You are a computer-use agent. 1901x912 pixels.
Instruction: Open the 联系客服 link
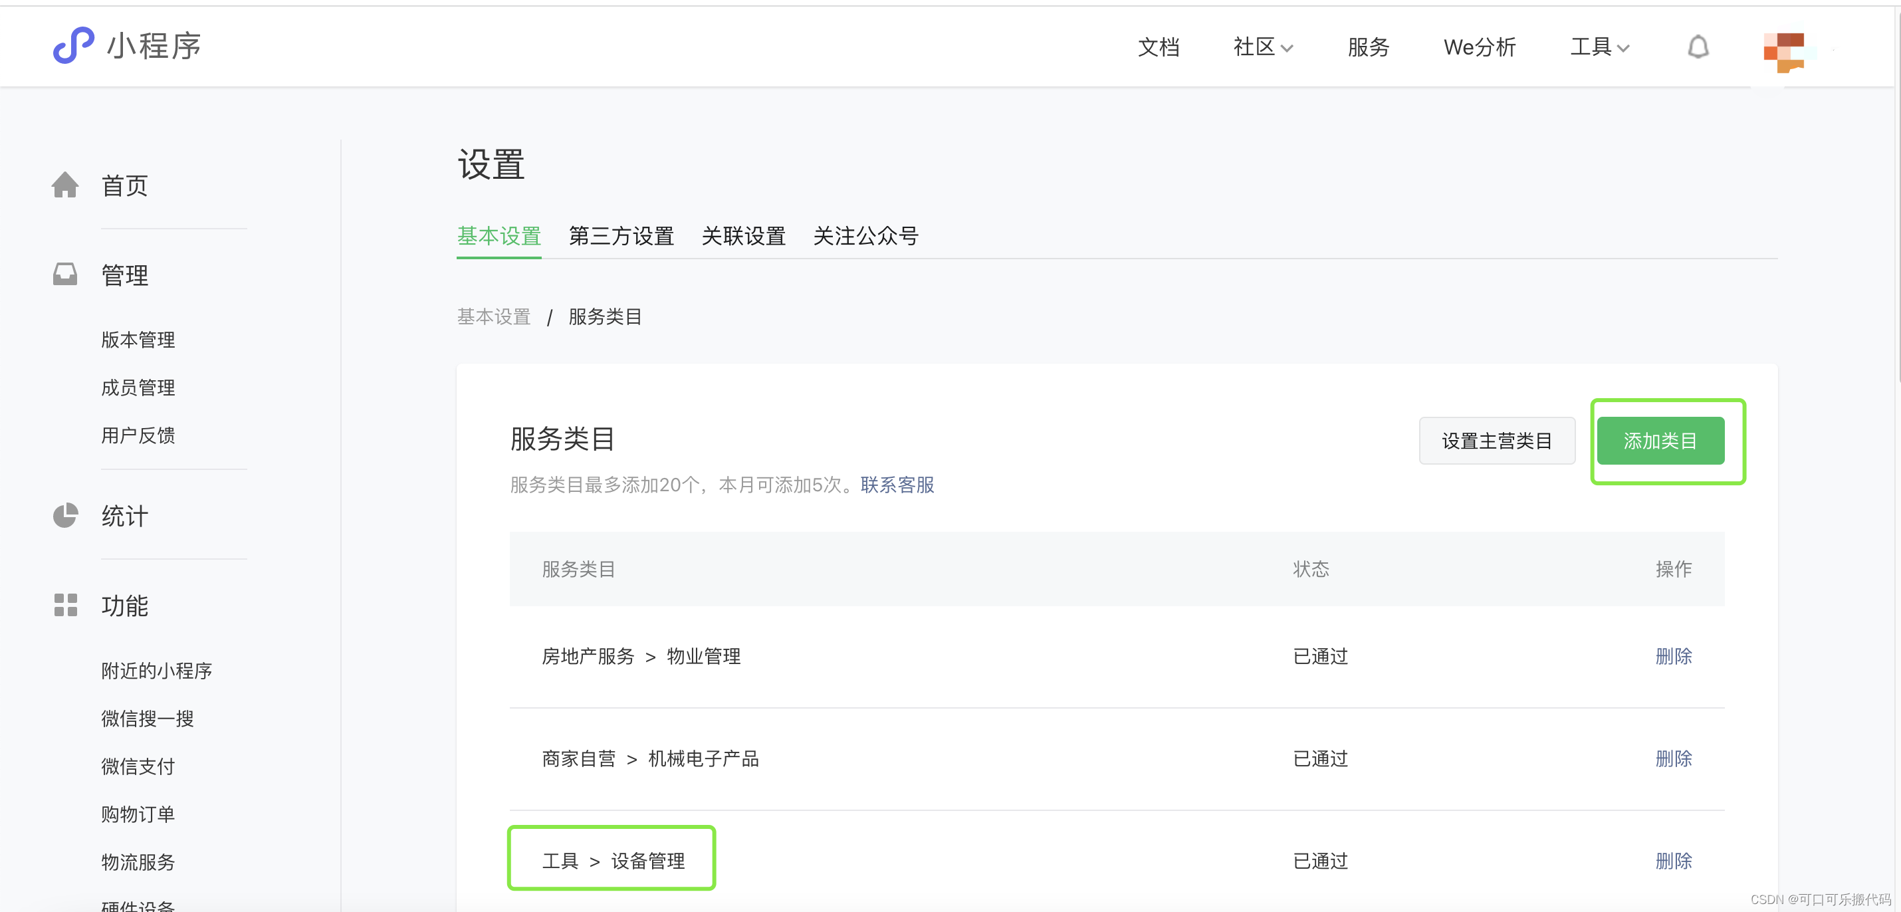(x=897, y=485)
